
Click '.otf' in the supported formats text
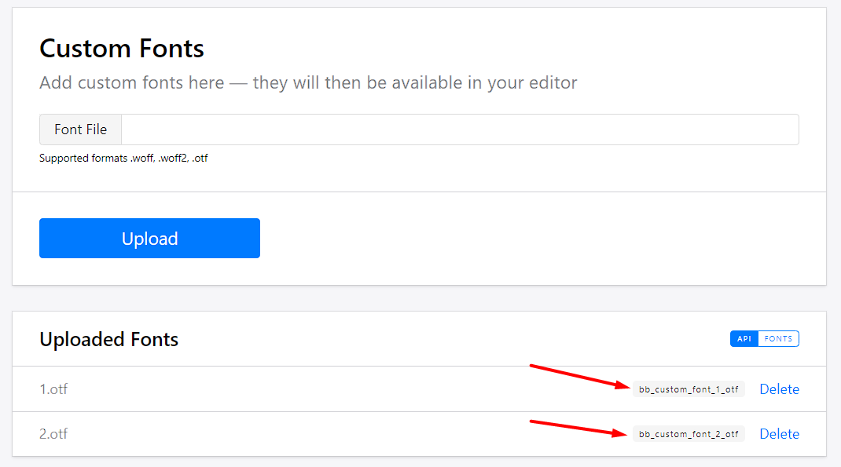point(200,159)
